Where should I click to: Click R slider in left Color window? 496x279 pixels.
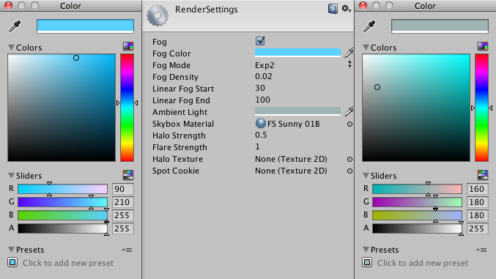pyautogui.click(x=62, y=189)
